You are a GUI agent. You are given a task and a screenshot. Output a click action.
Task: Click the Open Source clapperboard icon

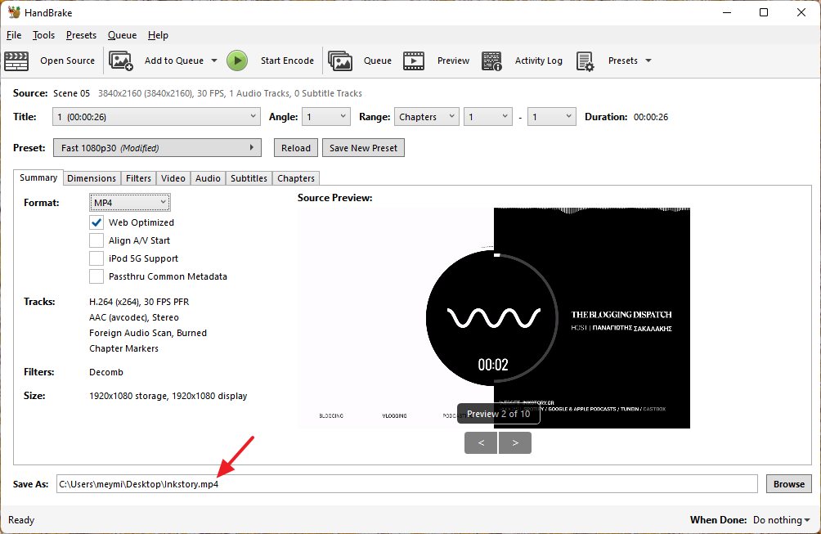tap(16, 61)
